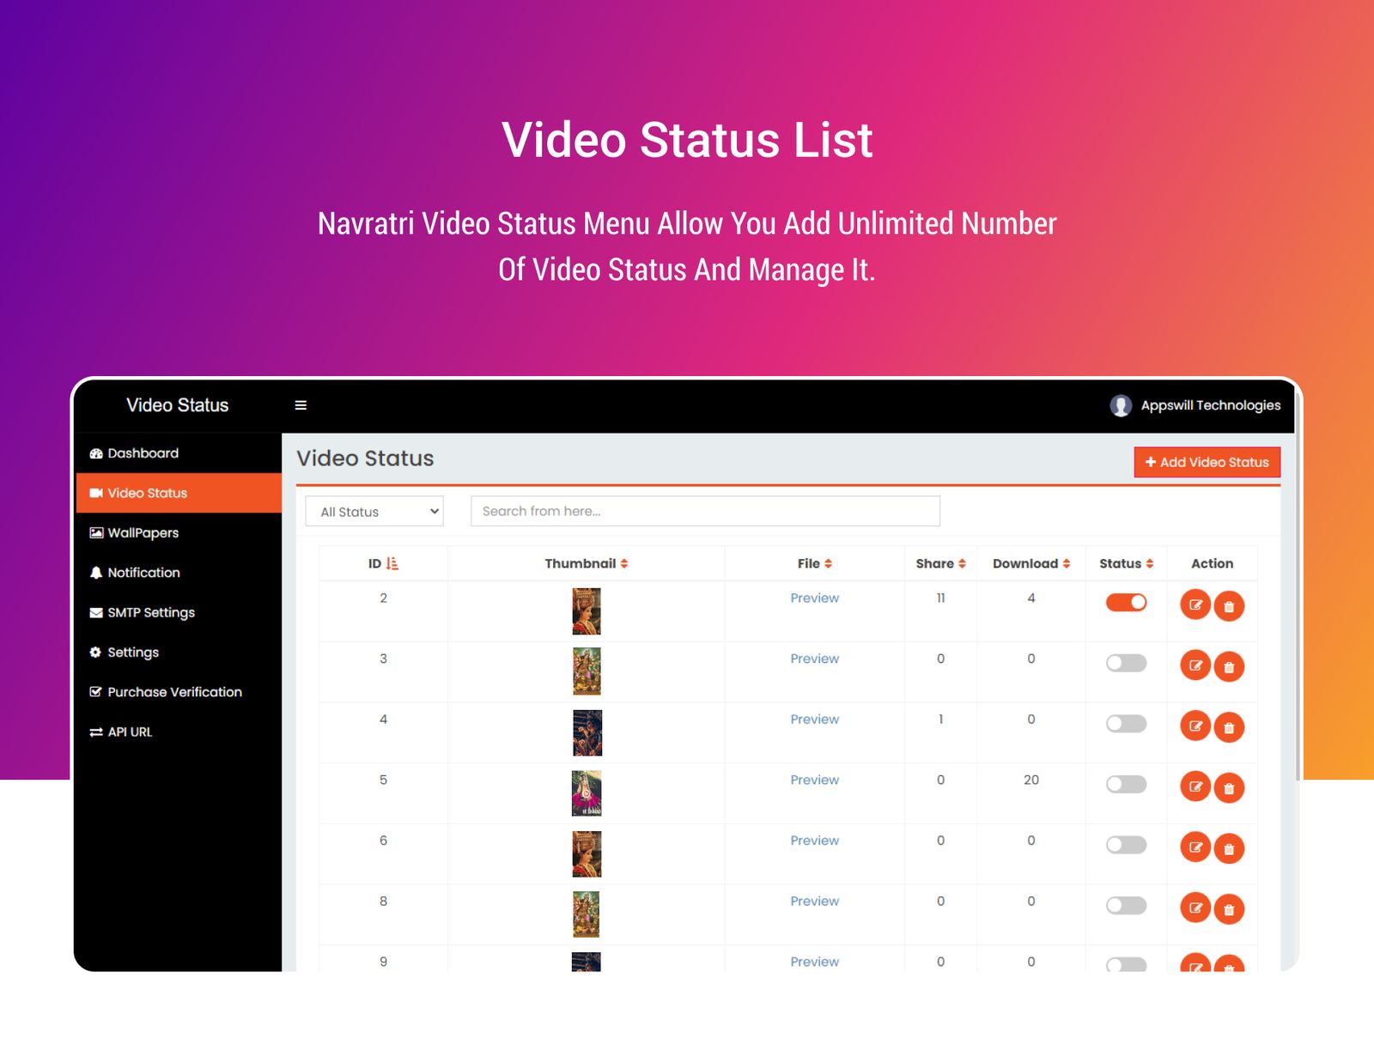The width and height of the screenshot is (1374, 1063).
Task: Sort by Download column arrows
Action: [1067, 564]
